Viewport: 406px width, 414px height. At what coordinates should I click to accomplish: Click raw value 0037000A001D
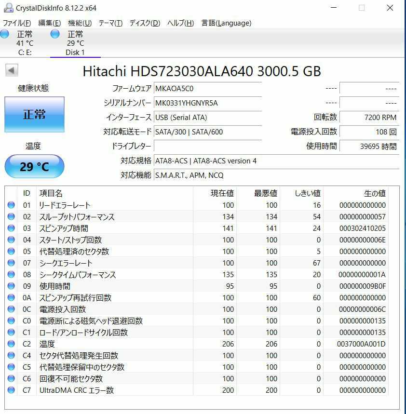pyautogui.click(x=361, y=344)
